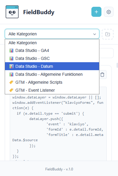The width and height of the screenshot is (118, 176).
Task: Delete the snippet with trash icon
Action: (102, 75)
